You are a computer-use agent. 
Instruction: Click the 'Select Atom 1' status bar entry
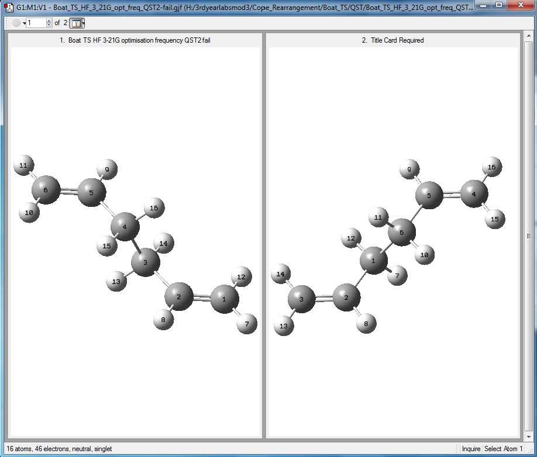tap(503, 449)
